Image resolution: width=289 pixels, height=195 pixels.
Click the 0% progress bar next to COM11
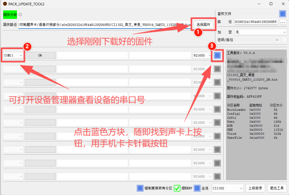tap(40, 55)
